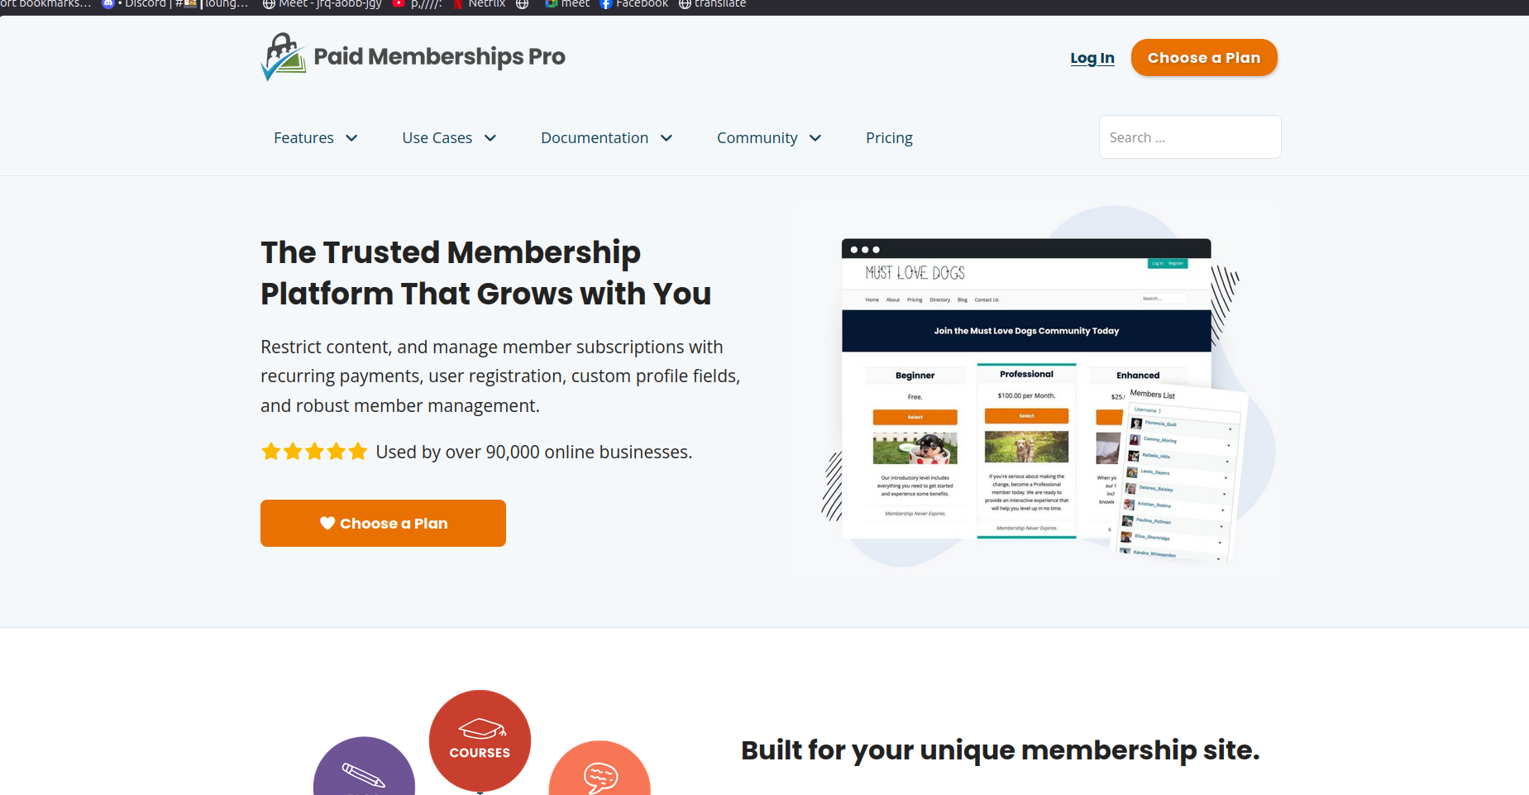Open the Facebook bookmark
The image size is (1529, 795).
(634, 4)
